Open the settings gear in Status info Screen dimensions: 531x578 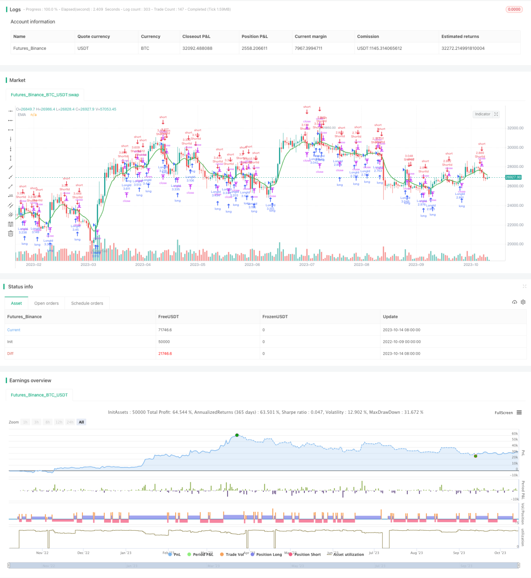tap(523, 302)
